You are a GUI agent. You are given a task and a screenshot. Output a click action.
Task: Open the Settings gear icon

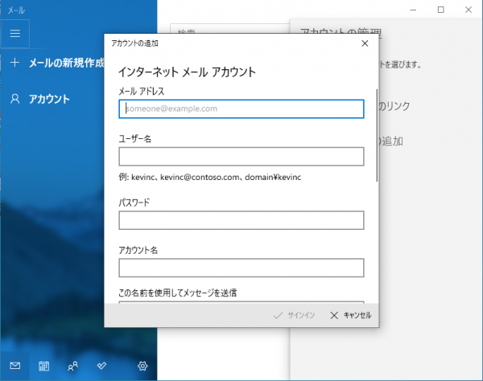point(142,366)
